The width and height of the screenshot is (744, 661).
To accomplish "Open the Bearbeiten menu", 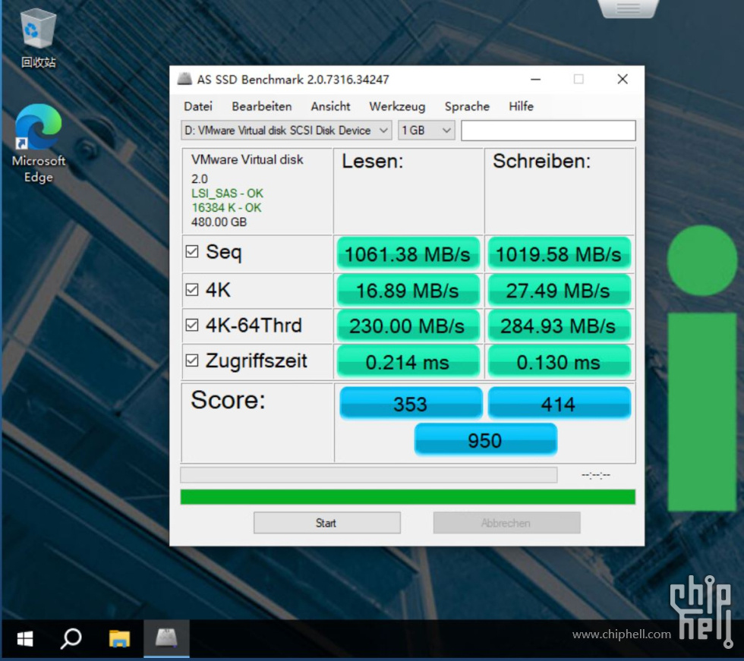I will (x=261, y=106).
